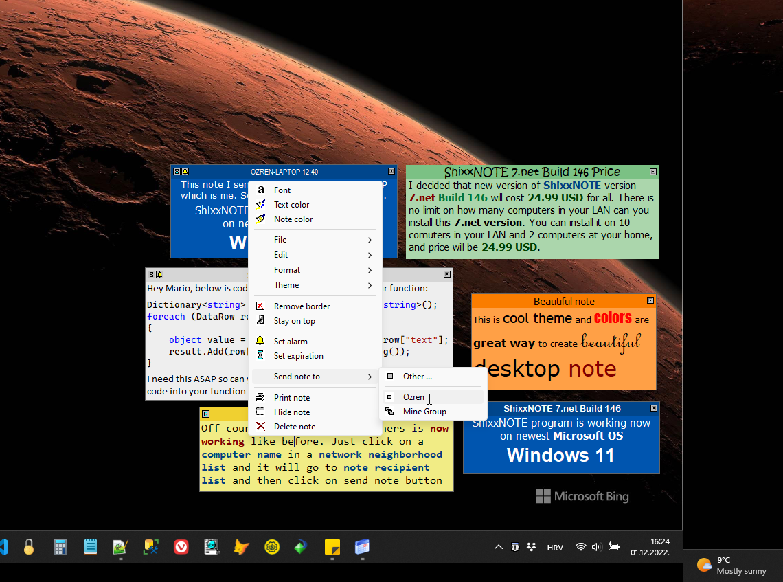Open the padlock app on the taskbar

[29, 547]
